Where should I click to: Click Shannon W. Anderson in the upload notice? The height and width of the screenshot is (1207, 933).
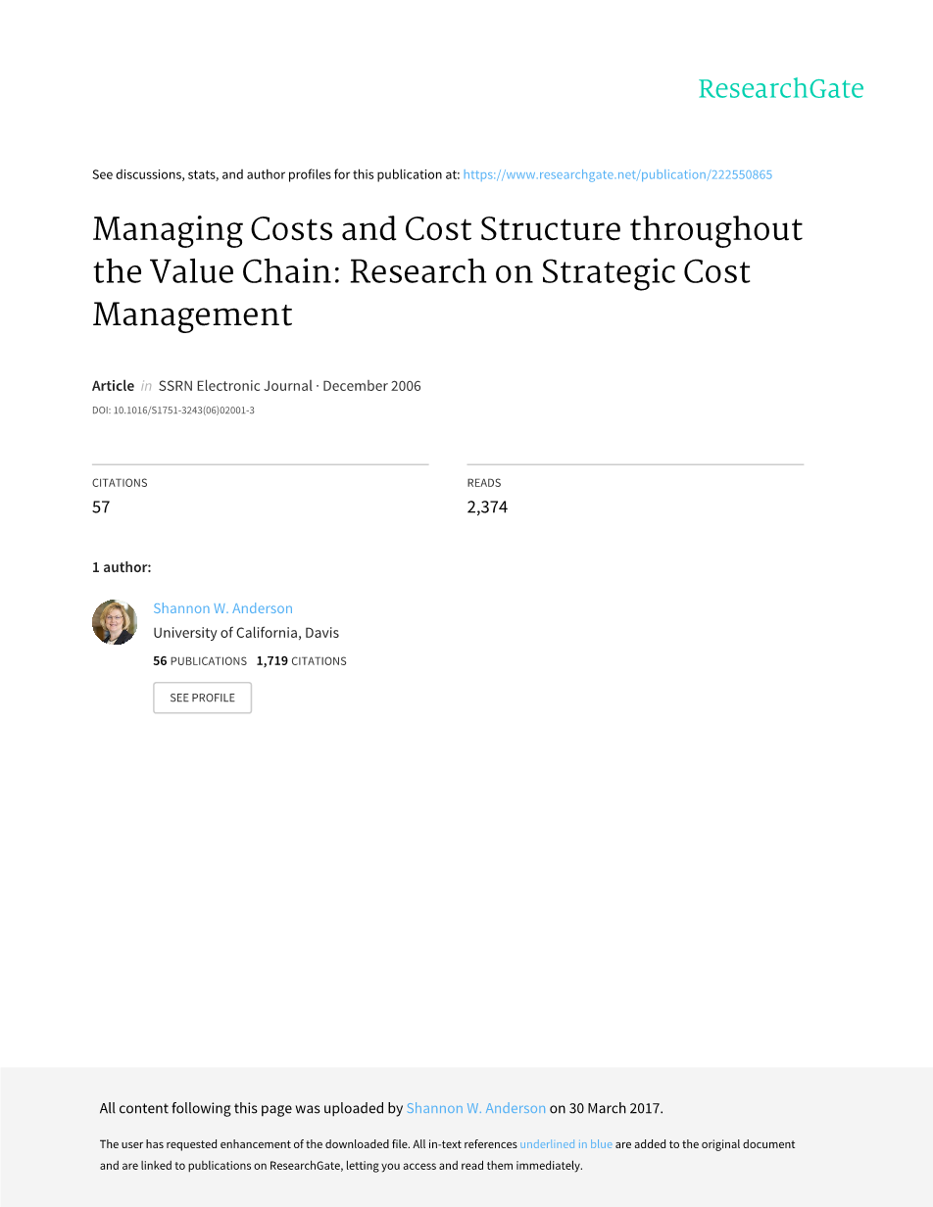[x=475, y=1108]
